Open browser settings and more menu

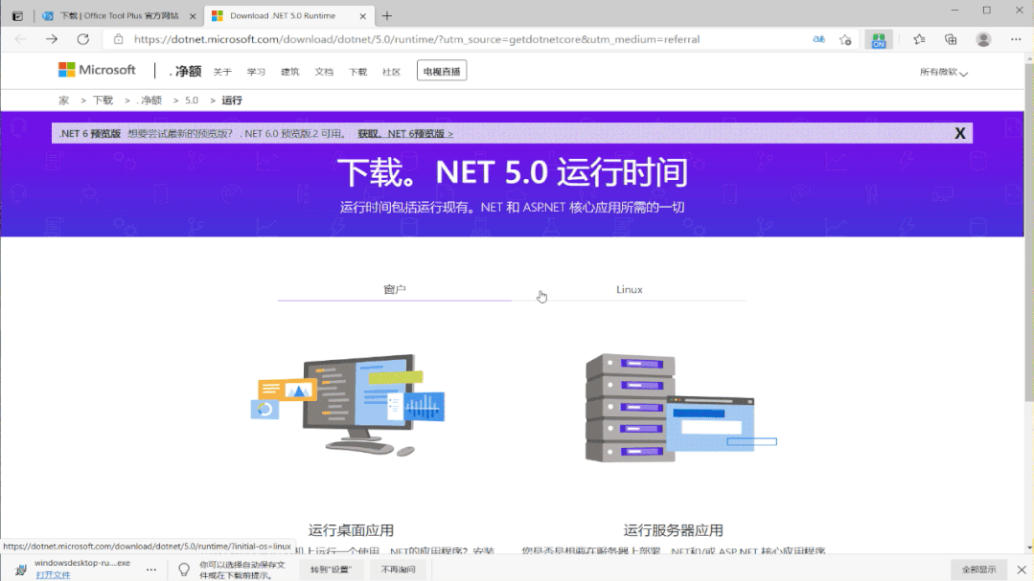click(1016, 39)
